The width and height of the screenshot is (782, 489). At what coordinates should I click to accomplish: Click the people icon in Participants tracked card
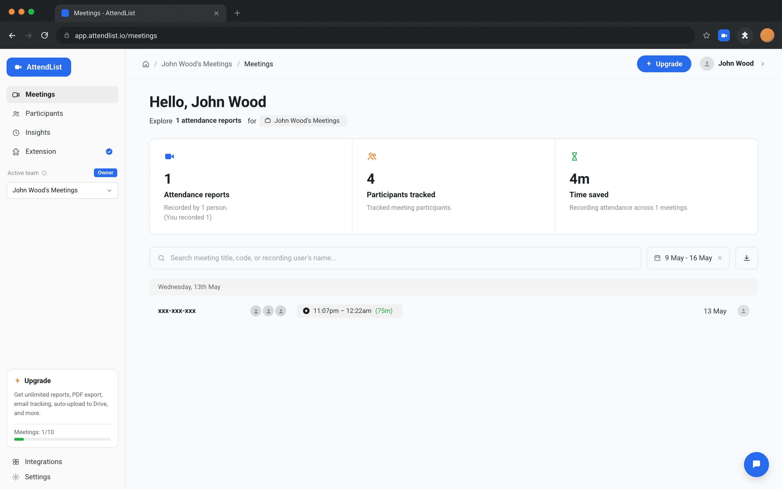372,156
